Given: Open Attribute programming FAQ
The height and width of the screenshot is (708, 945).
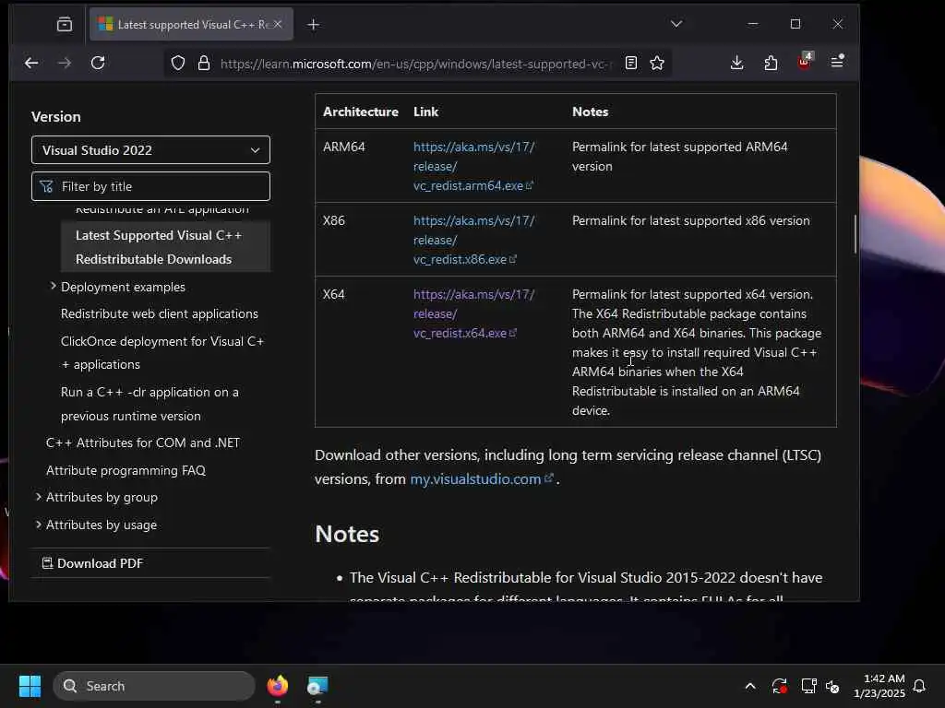Looking at the screenshot, I should click(x=126, y=470).
